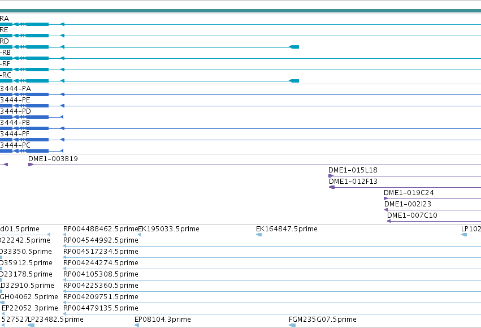The image size is (481, 328).
Task: Click EST label LP23482.5prime
Action: (56, 320)
